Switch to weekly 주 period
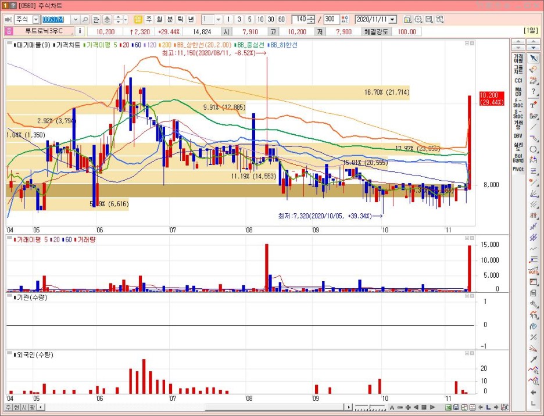544x416 pixels. pos(149,19)
